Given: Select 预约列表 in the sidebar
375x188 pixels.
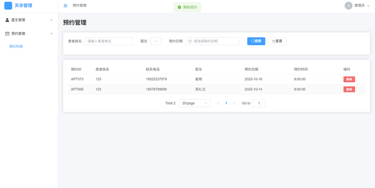Looking at the screenshot, I should tap(16, 46).
